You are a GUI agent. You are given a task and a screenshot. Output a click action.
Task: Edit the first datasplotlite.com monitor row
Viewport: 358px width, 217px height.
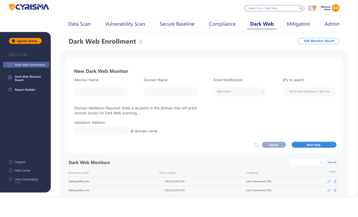point(329,181)
